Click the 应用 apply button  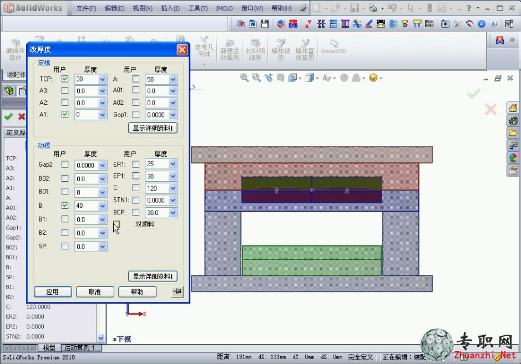coord(53,291)
